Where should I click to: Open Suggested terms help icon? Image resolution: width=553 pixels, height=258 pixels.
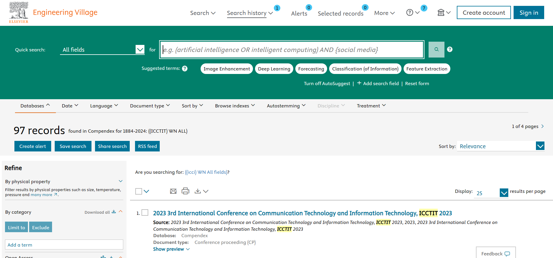(185, 68)
